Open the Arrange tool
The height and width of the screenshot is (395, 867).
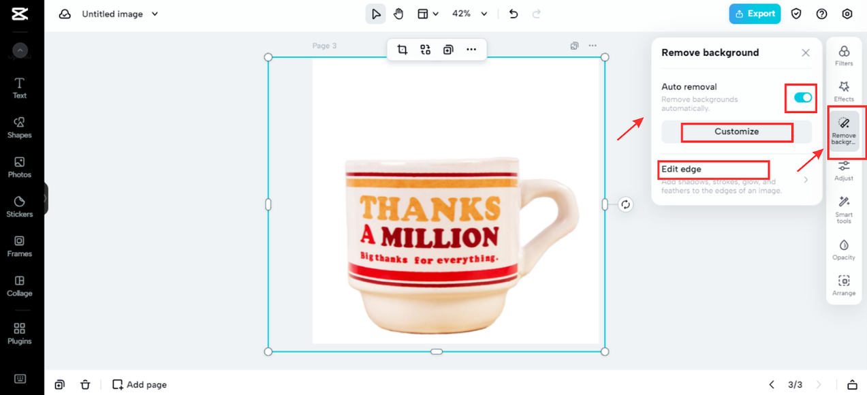(844, 285)
